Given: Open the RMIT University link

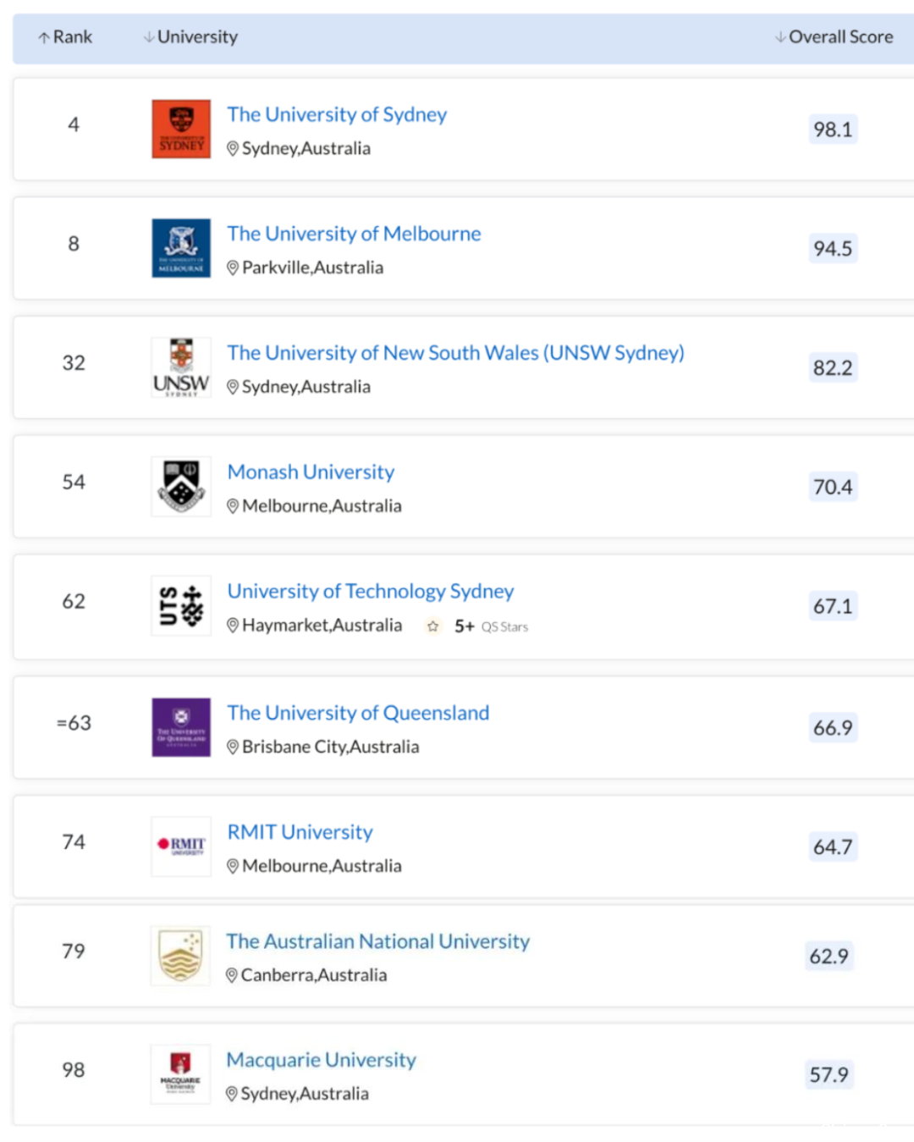Looking at the screenshot, I should [300, 832].
